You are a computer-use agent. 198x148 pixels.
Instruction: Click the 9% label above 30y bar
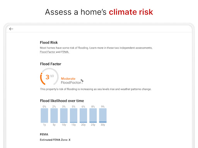click(103, 106)
